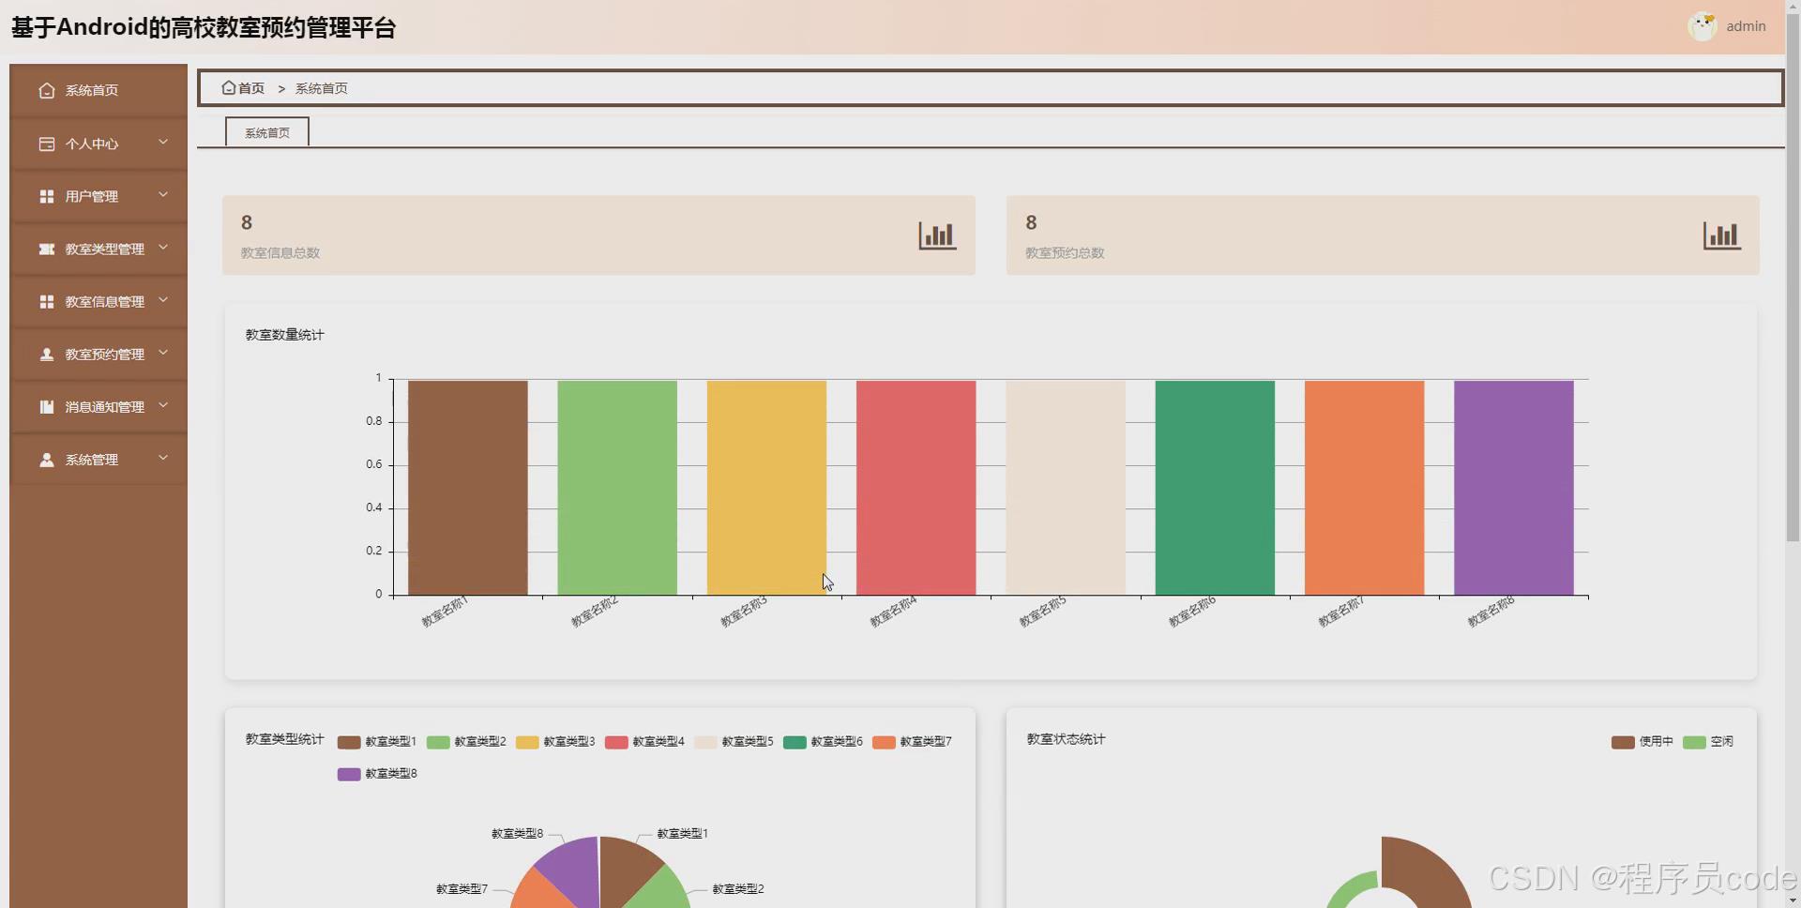Expand the 系统管理 chevron

[163, 458]
